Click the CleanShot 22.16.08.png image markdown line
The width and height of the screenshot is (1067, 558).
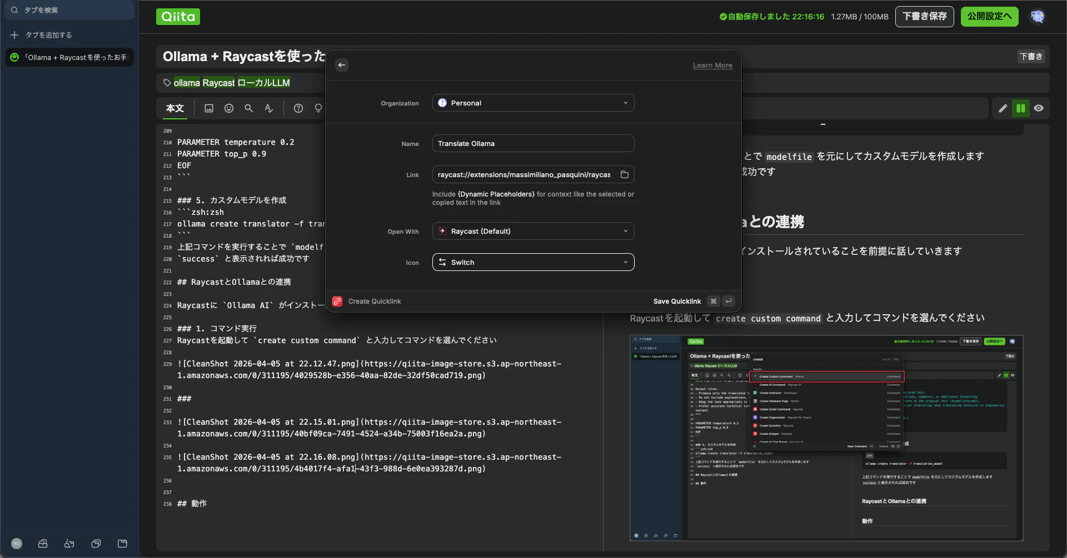point(370,463)
